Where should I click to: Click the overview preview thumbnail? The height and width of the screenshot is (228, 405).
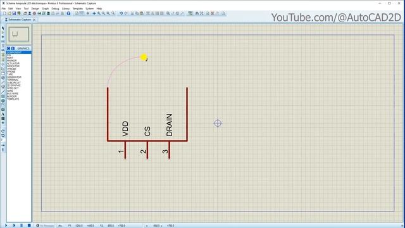pyautogui.click(x=19, y=34)
